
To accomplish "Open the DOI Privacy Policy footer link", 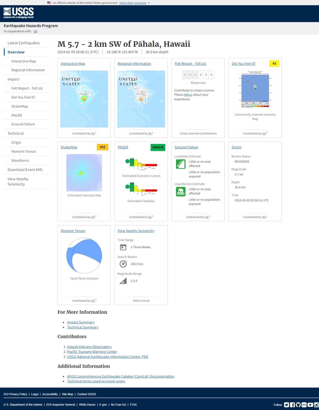I will (x=15, y=394).
